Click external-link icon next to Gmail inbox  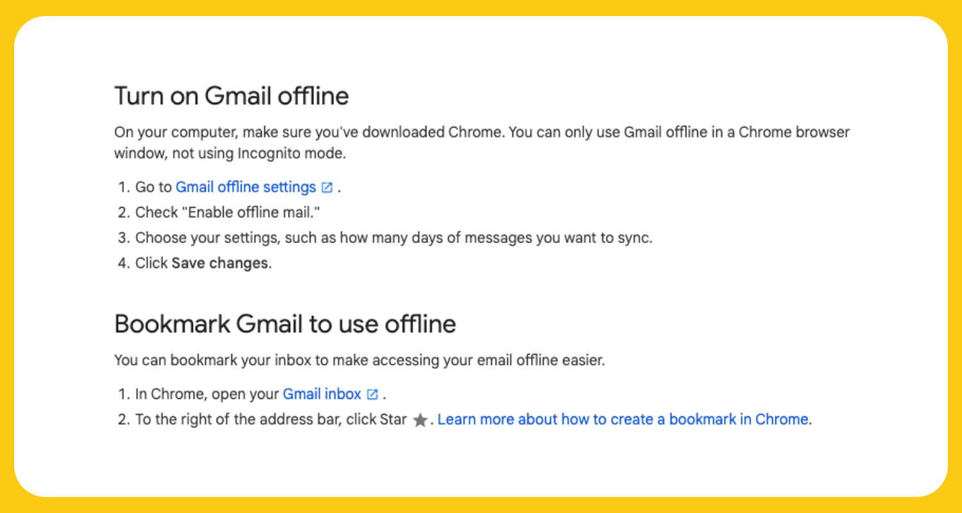point(372,394)
